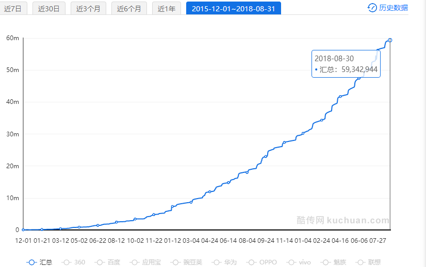Image resolution: width=426 pixels, height=267 pixels.
Task: Show the 应用宝 series in chart
Action: [x=145, y=262]
